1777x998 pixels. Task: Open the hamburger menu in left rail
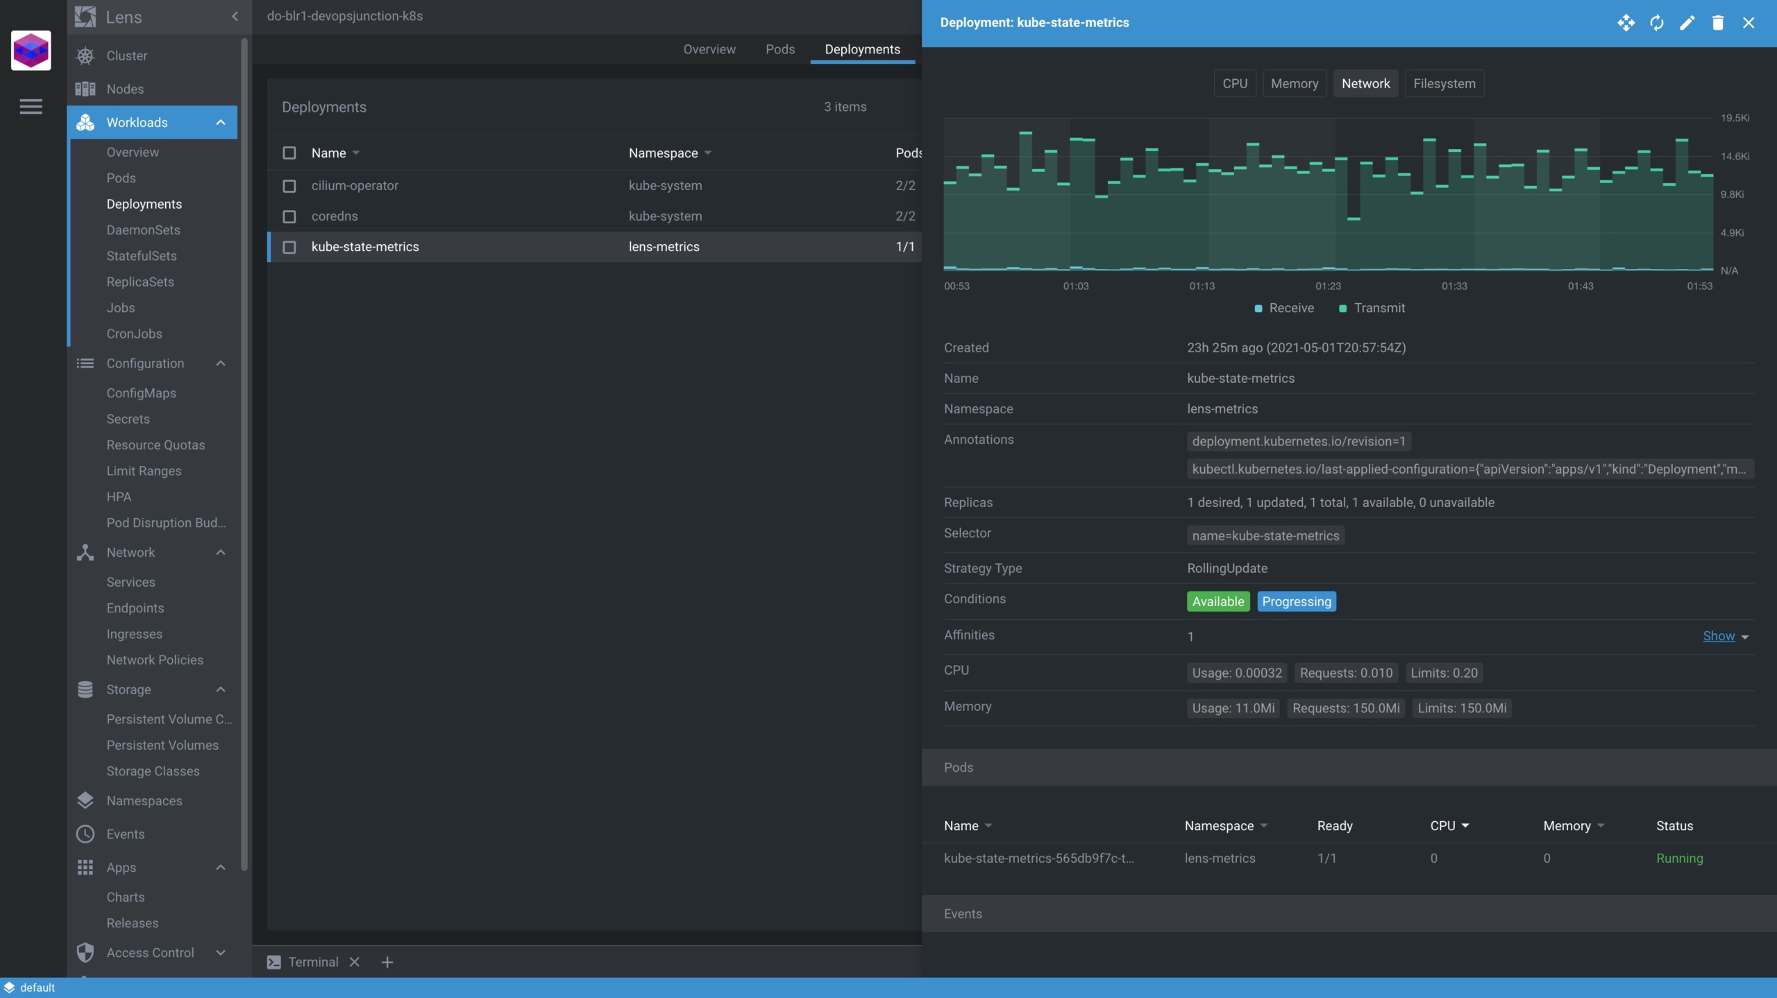pos(31,107)
